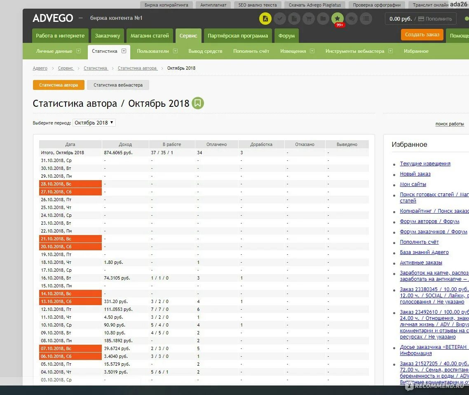Open Текущие извещения in favorites
The height and width of the screenshot is (395, 469).
click(x=425, y=163)
